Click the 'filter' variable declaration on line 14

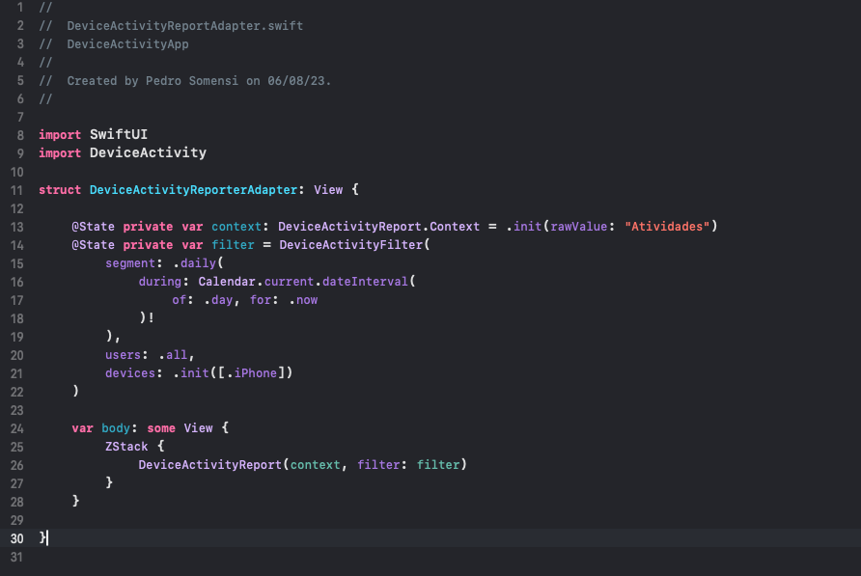(233, 244)
